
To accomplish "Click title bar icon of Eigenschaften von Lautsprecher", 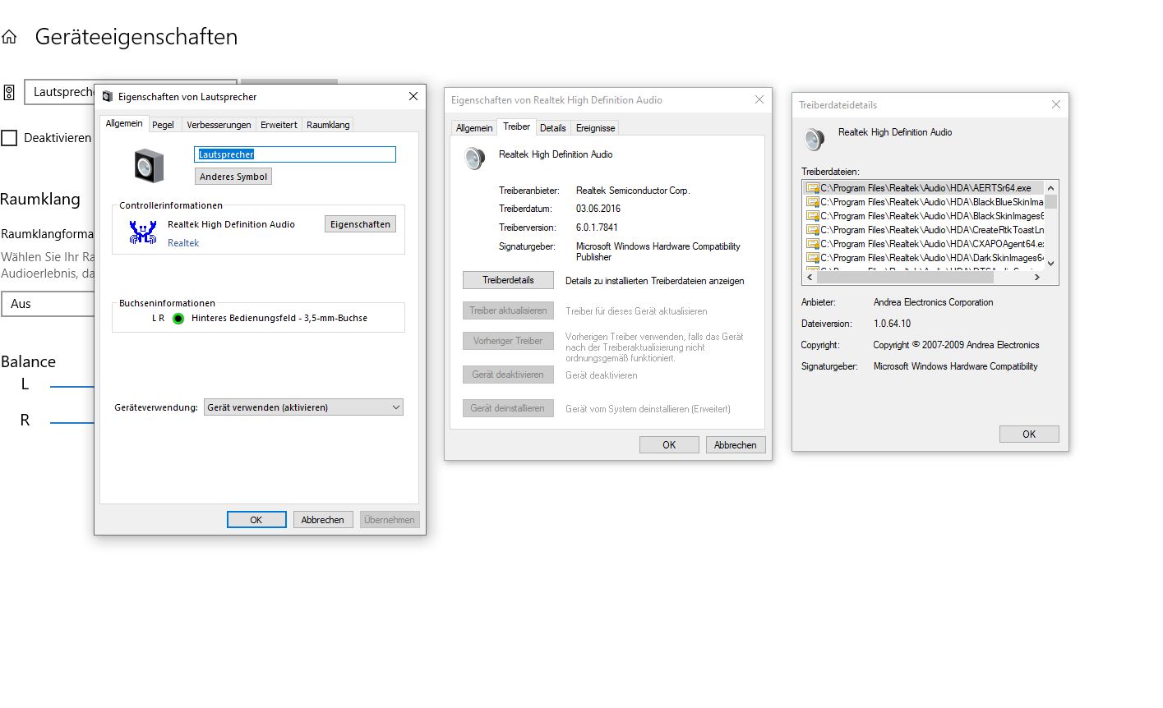I will point(107,97).
